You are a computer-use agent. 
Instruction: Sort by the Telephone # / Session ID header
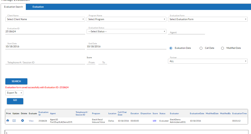pos(82,113)
